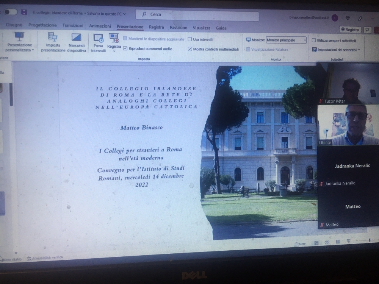Enable the Usa intervalli checkbox
379x284 pixels.
click(x=190, y=39)
